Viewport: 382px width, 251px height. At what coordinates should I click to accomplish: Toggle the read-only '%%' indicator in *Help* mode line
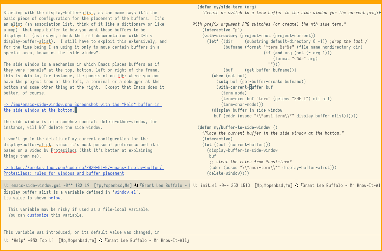point(35,241)
